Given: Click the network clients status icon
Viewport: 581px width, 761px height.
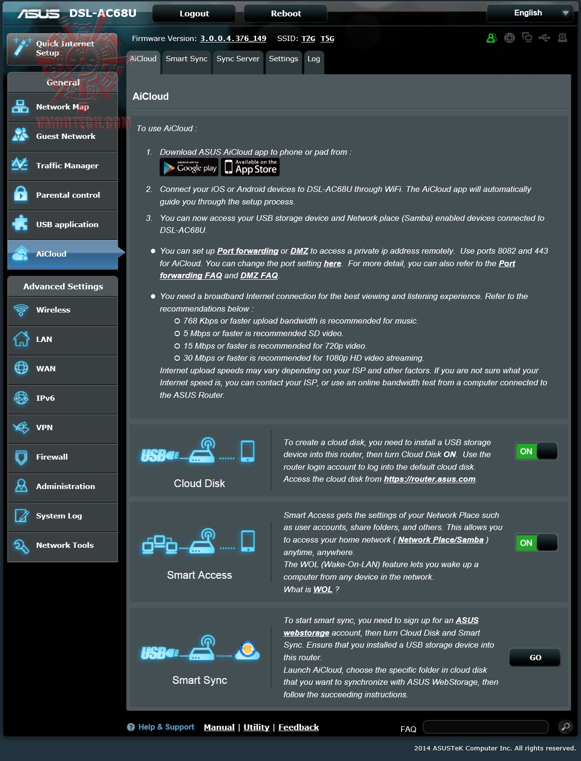Looking at the screenshot, I should tap(527, 38).
